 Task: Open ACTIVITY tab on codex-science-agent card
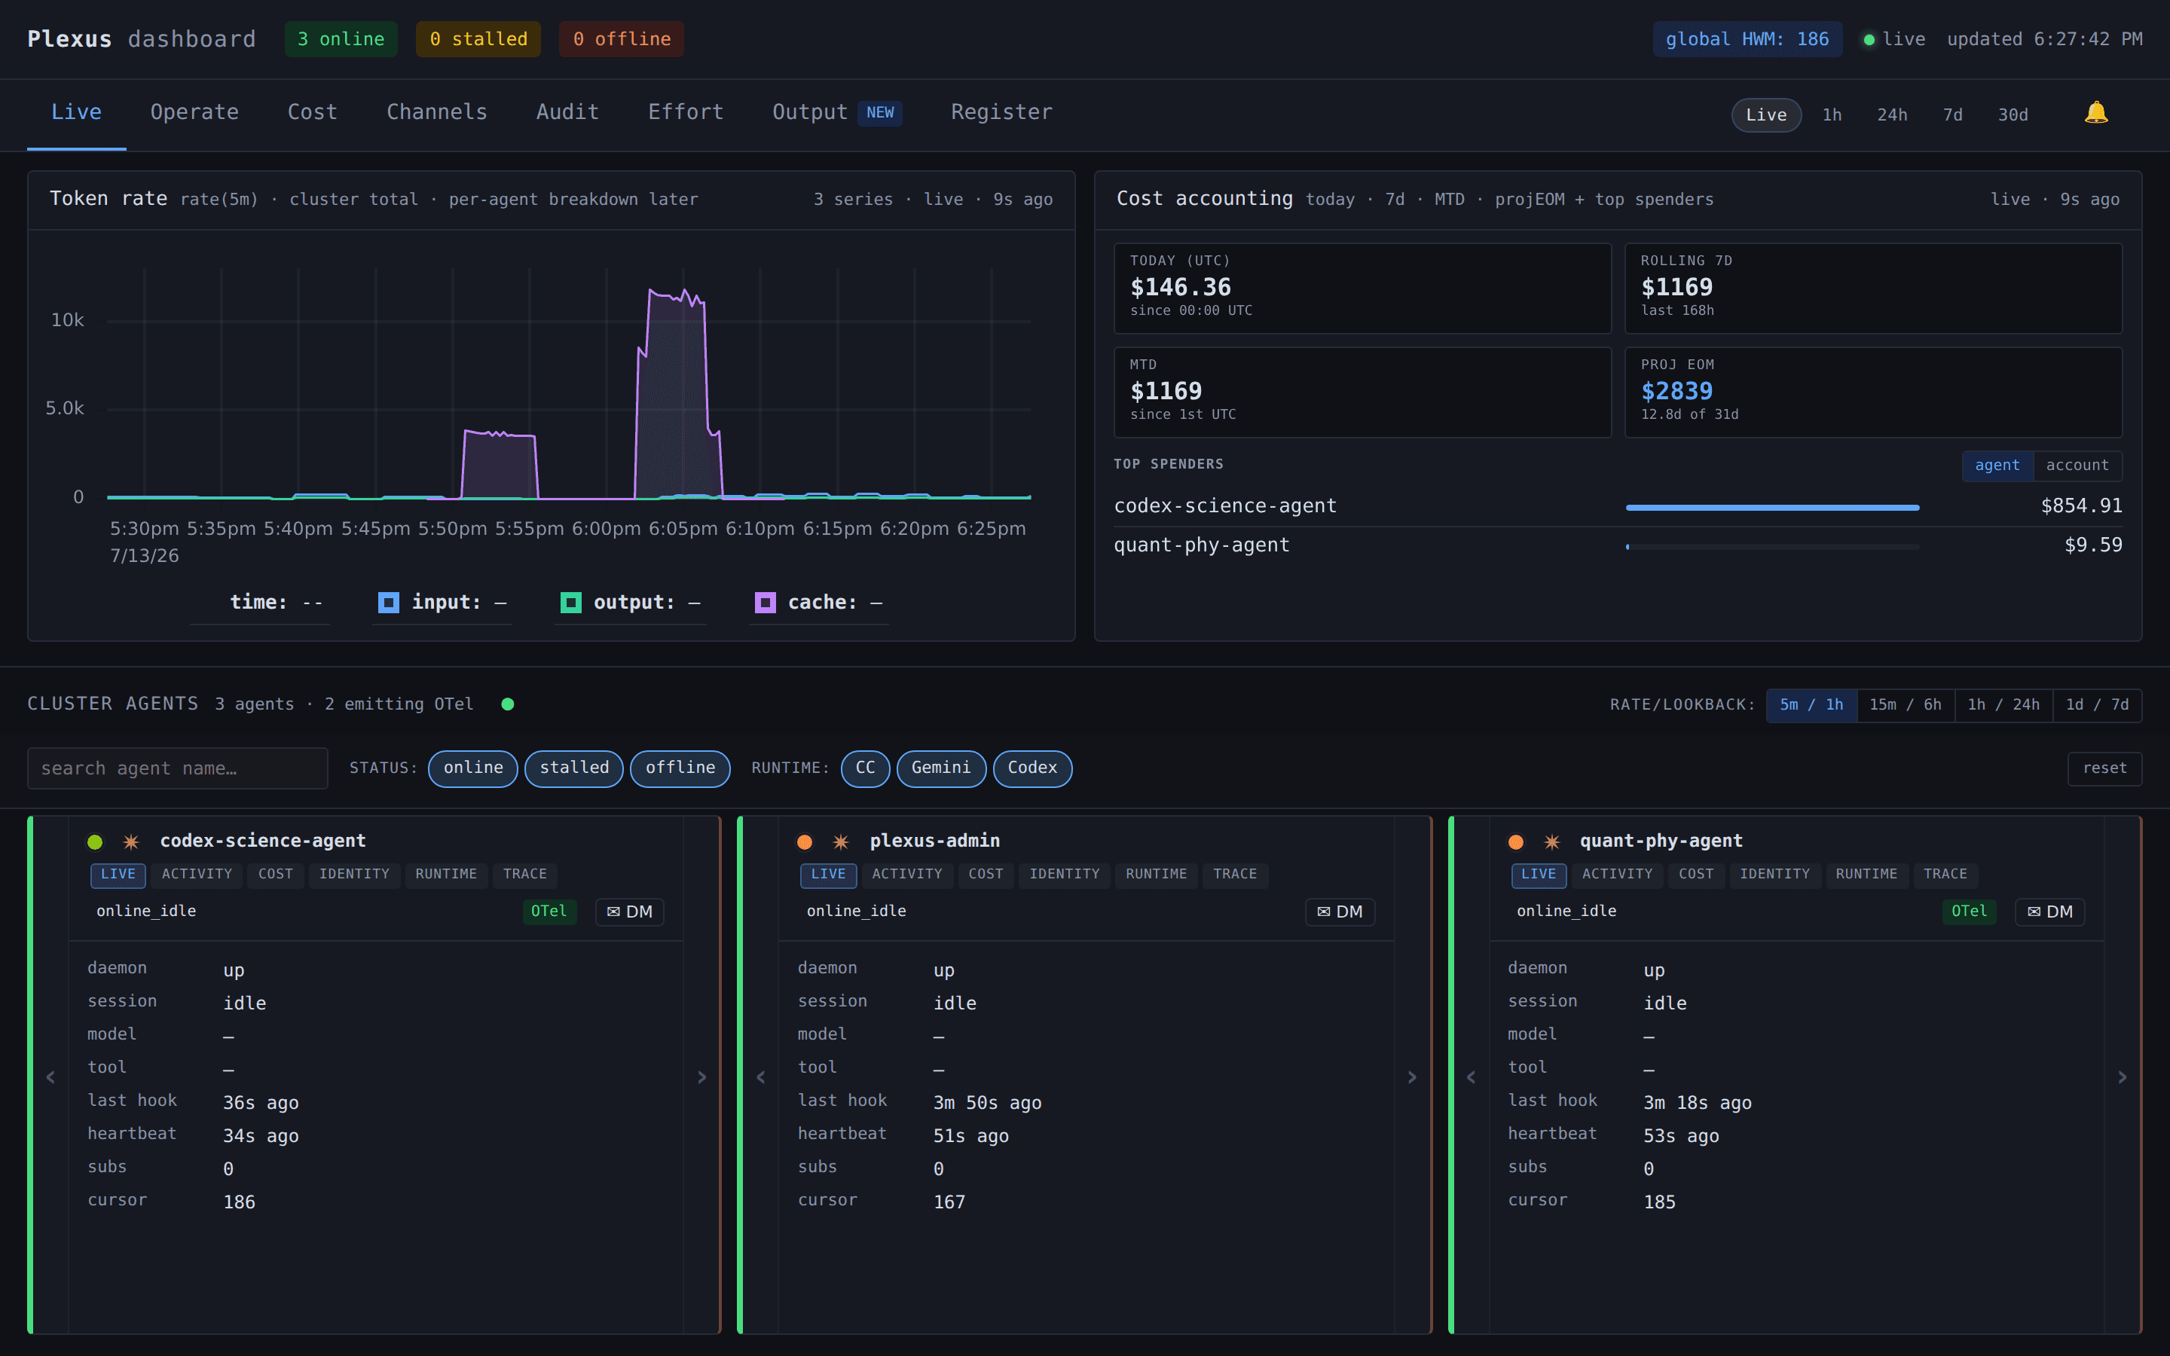click(197, 875)
